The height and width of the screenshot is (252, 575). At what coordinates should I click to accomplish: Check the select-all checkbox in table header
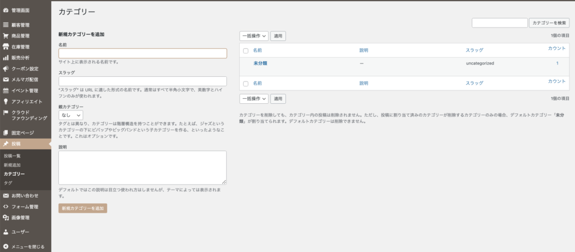pyautogui.click(x=245, y=51)
